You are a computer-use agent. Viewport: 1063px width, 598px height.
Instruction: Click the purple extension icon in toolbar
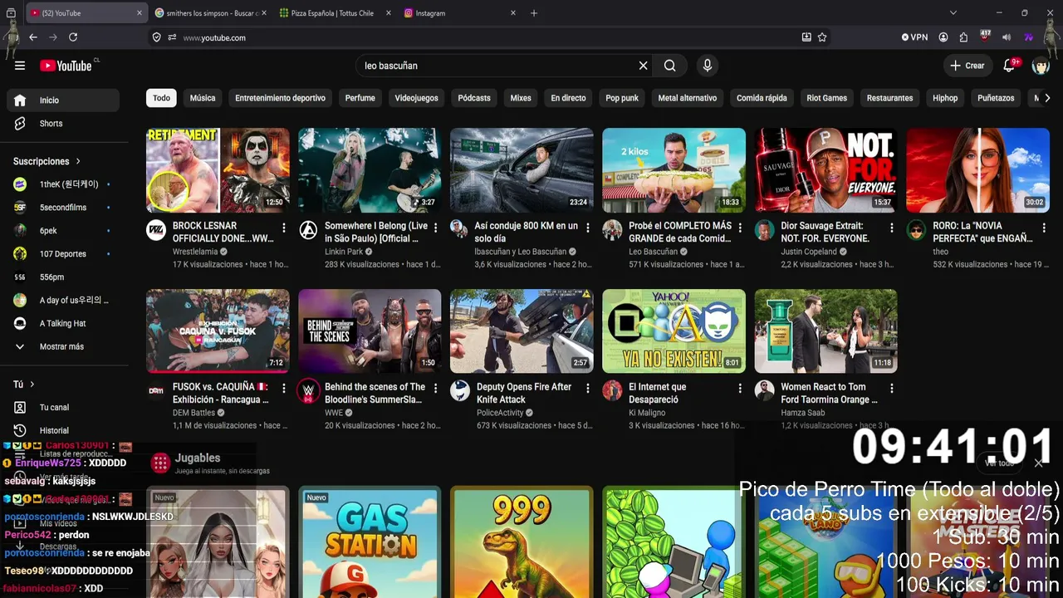pyautogui.click(x=1028, y=37)
